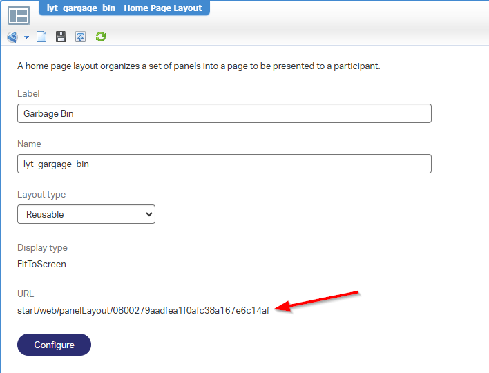The image size is (489, 373).
Task: Click the new blank document icon
Action: click(x=41, y=37)
